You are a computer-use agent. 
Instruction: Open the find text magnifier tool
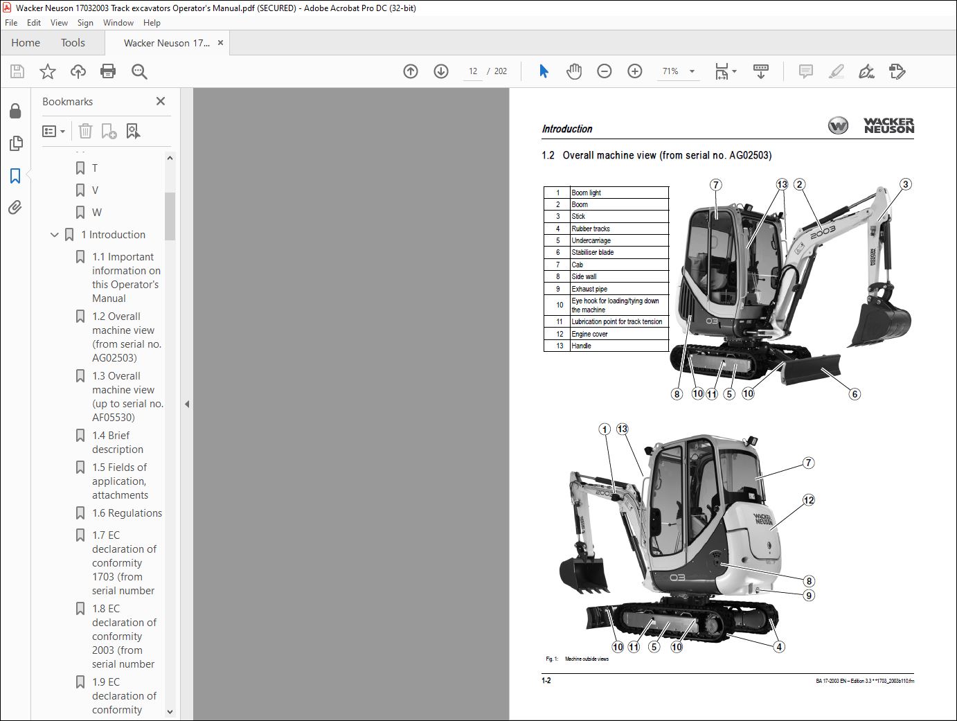point(139,71)
